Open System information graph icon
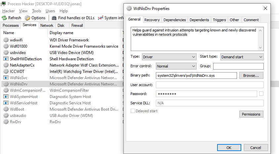Viewport: 279px width, 154px height. 101,18
